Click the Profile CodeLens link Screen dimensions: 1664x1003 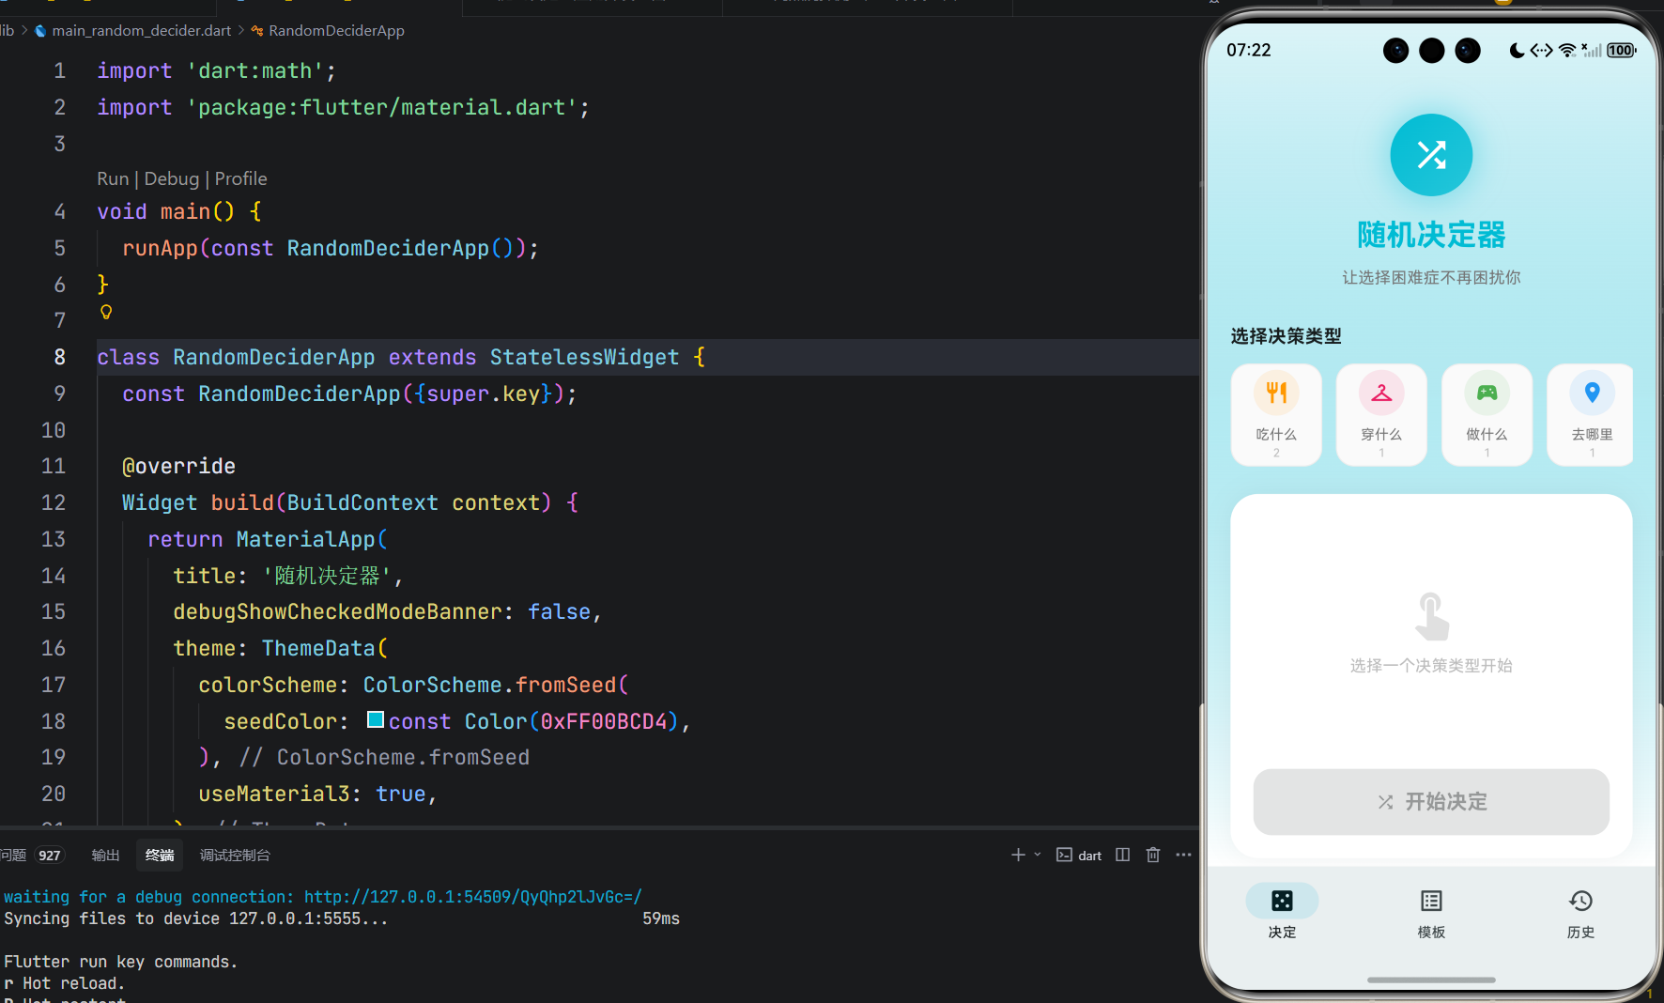[x=241, y=178]
